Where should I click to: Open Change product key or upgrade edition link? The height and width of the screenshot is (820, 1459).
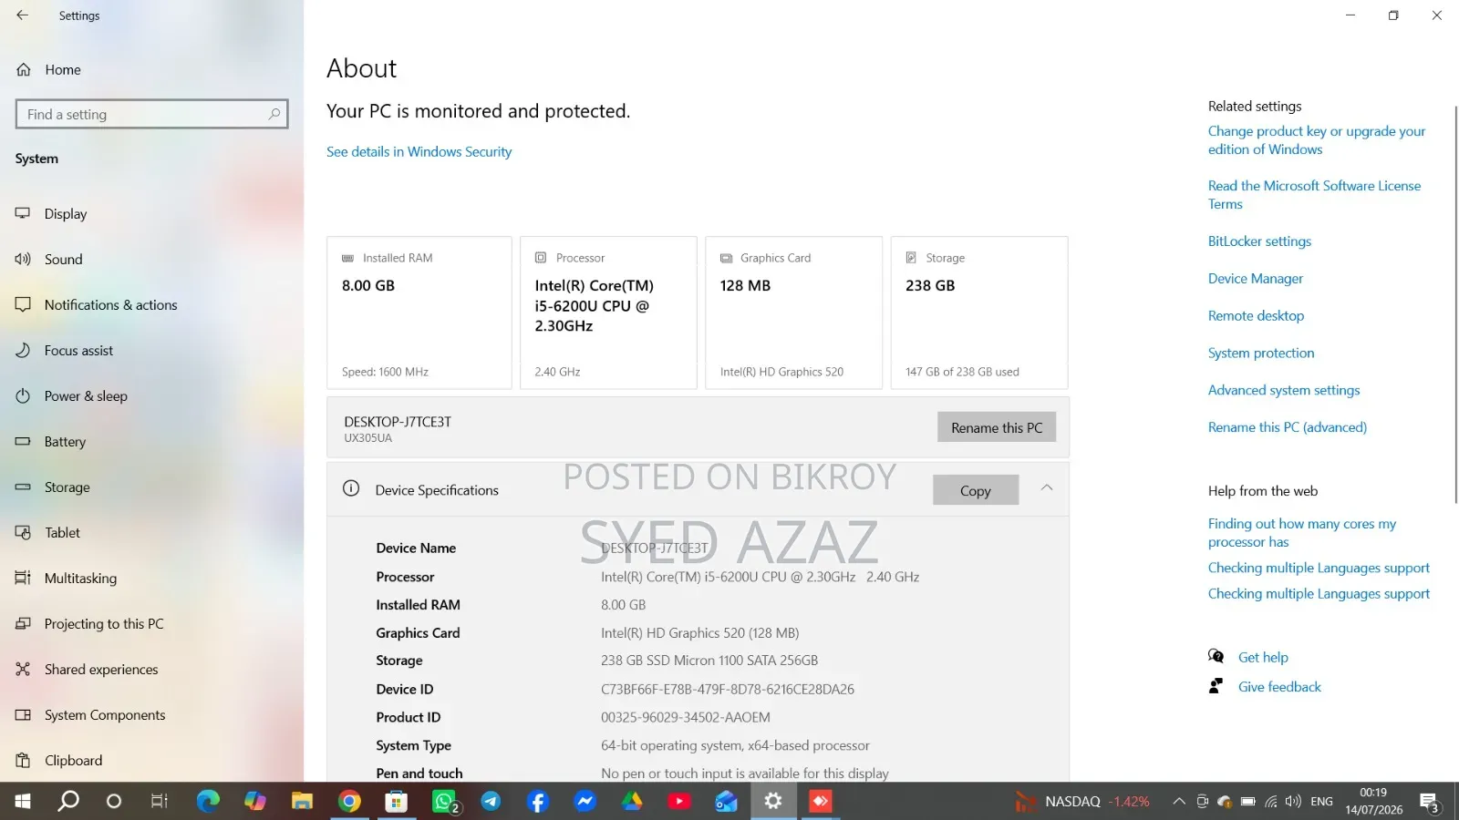tap(1317, 140)
